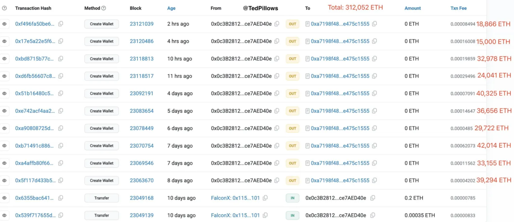Preview transaction 0x17e5a22e5f6 with eye icon
This screenshot has width=514, height=222.
point(4,41)
